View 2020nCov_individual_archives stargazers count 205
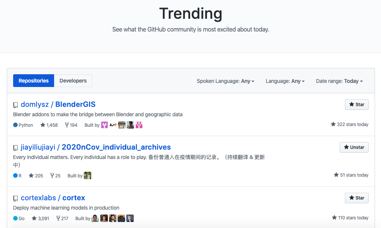Image resolution: width=381 pixels, height=228 pixels. point(36,175)
